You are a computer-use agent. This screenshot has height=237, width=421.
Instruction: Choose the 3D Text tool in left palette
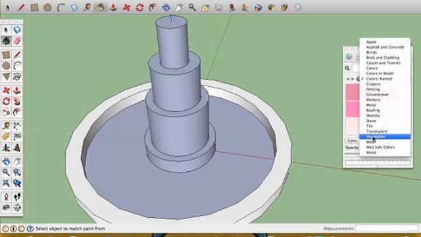pos(17,147)
